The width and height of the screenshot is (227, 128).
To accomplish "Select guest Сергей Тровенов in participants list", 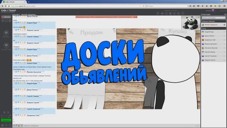I will click(x=214, y=56).
